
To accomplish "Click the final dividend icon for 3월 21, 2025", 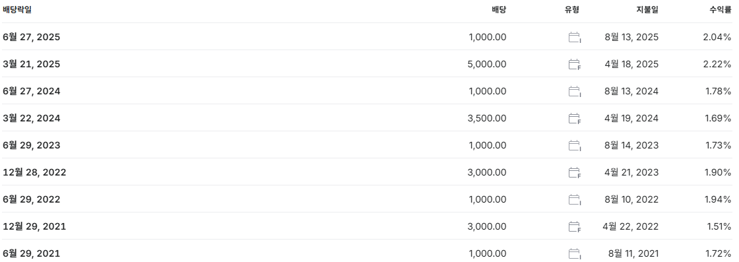I will click(x=575, y=65).
